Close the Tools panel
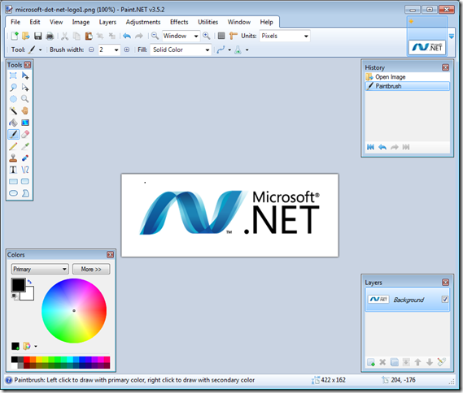Image resolution: width=463 pixels, height=393 pixels. (x=28, y=65)
